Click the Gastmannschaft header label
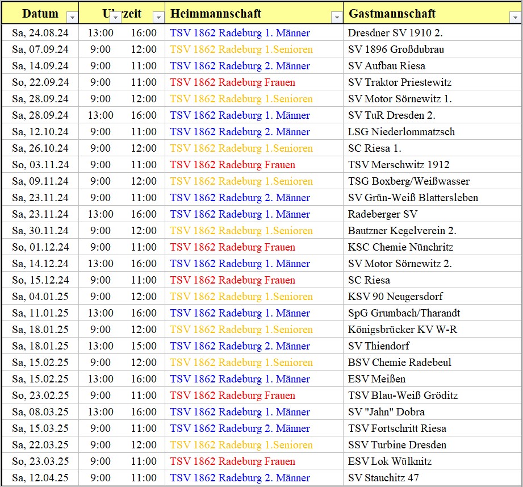 [x=392, y=14]
